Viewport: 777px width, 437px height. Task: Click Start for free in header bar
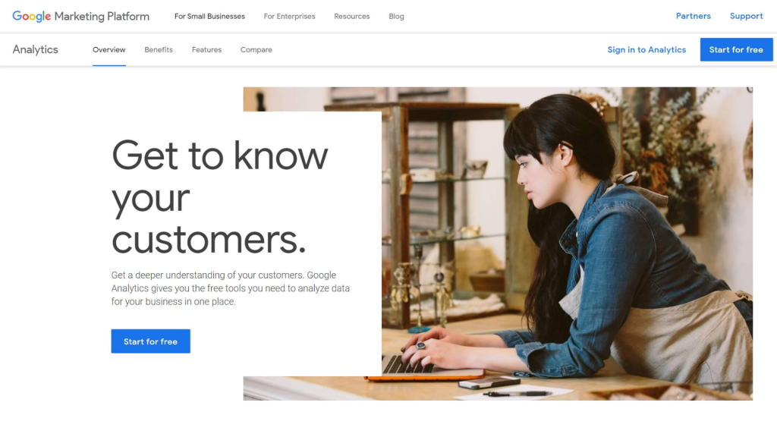click(736, 49)
